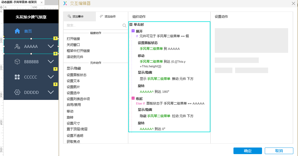Click 设置面板状态 heading in 展开 case
This screenshot has height=156, width=298.
148,43
